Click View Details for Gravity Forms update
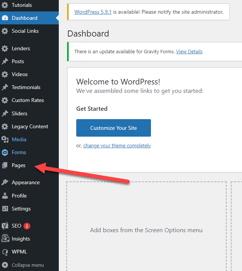 point(189,51)
